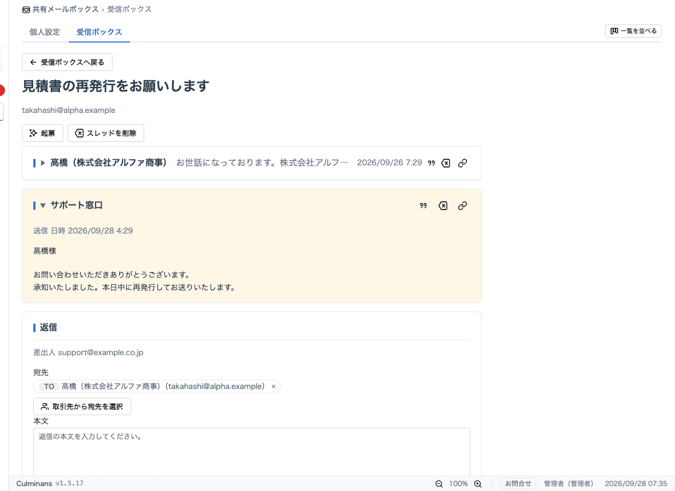
Task: Click the red notification badge at left edge
Action: coord(2,90)
